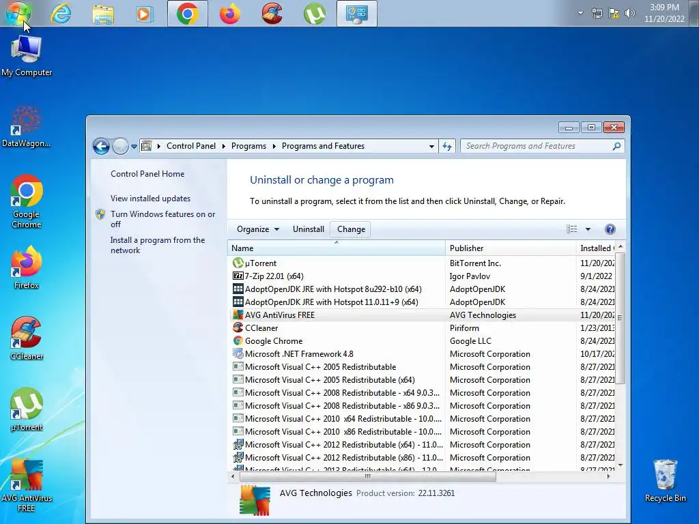Refresh the Programs and Features list

coord(447,146)
